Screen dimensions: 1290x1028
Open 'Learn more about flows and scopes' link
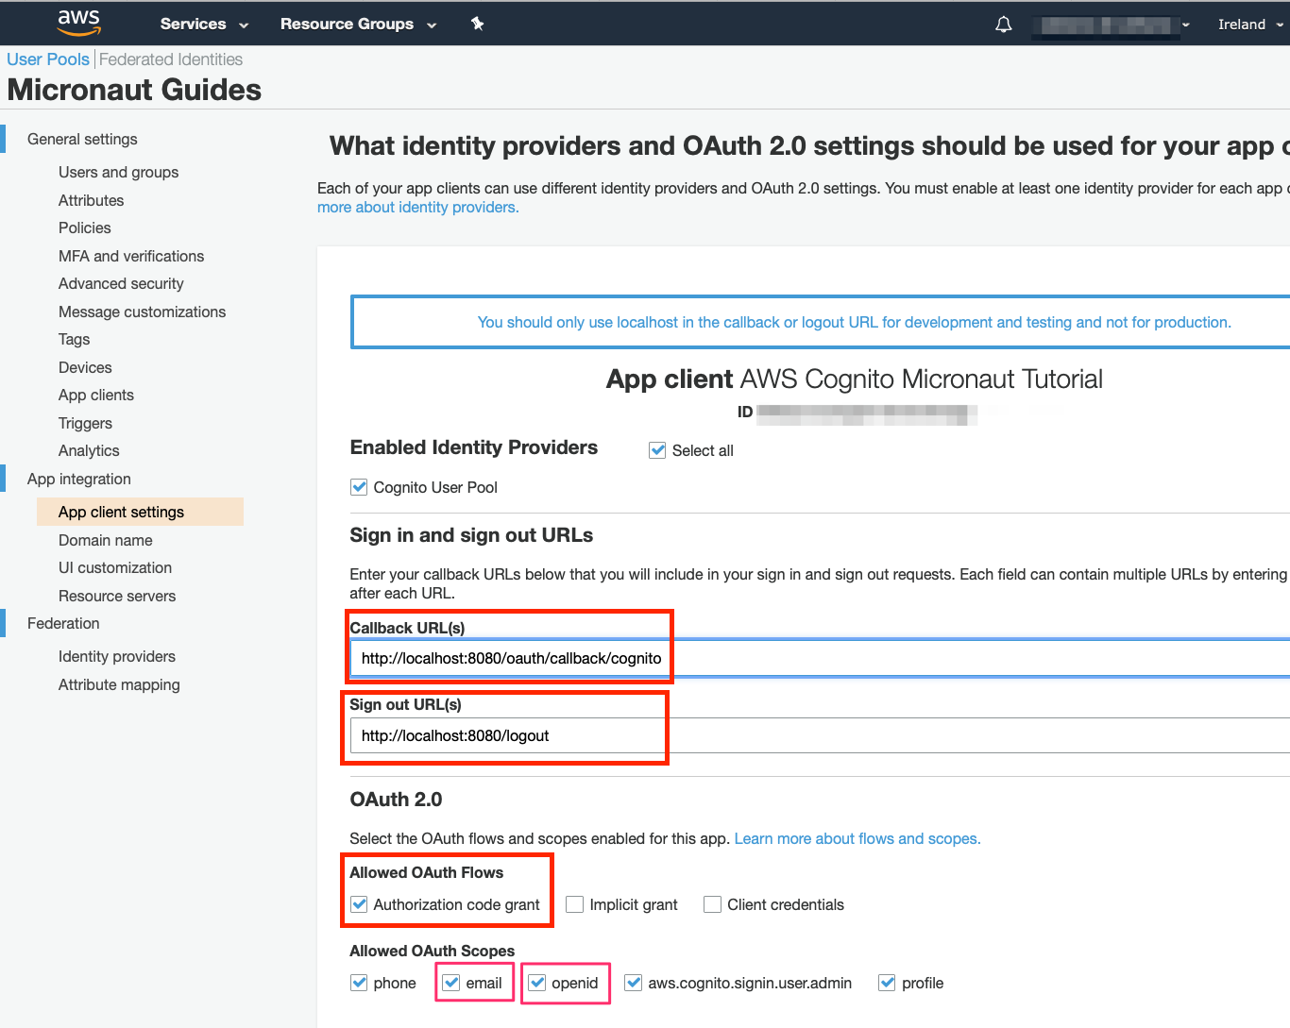857,838
